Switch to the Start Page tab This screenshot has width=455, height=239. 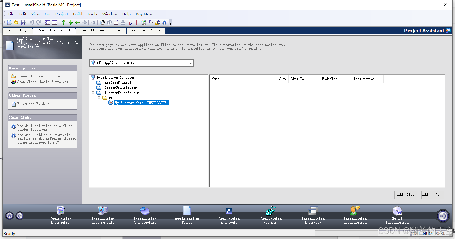click(x=18, y=31)
